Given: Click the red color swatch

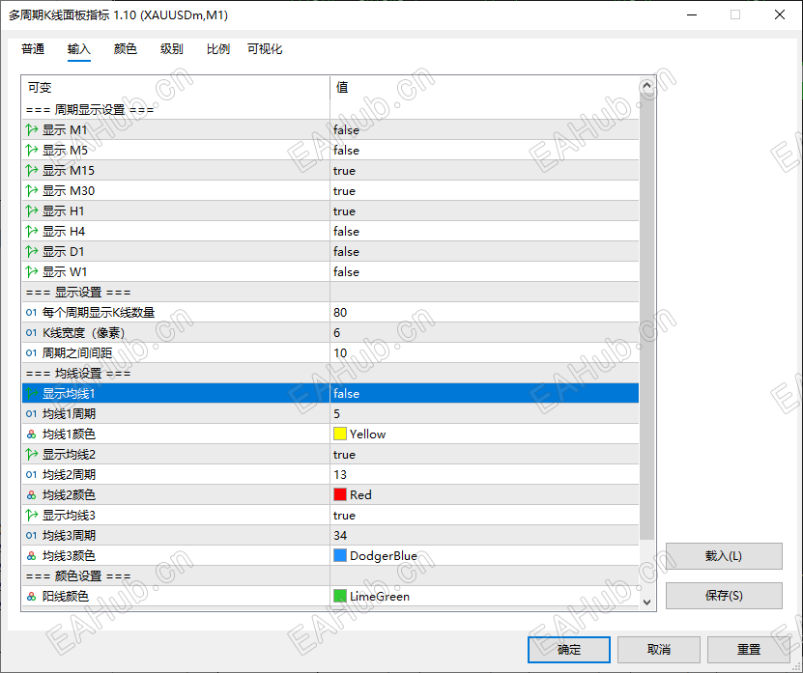Looking at the screenshot, I should [x=340, y=495].
